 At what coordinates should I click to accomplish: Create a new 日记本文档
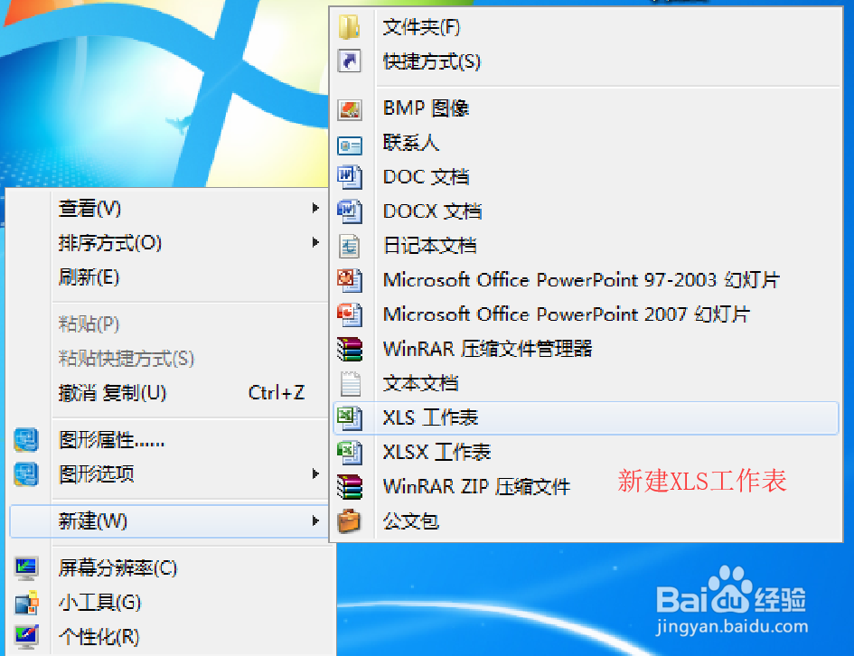(586, 246)
